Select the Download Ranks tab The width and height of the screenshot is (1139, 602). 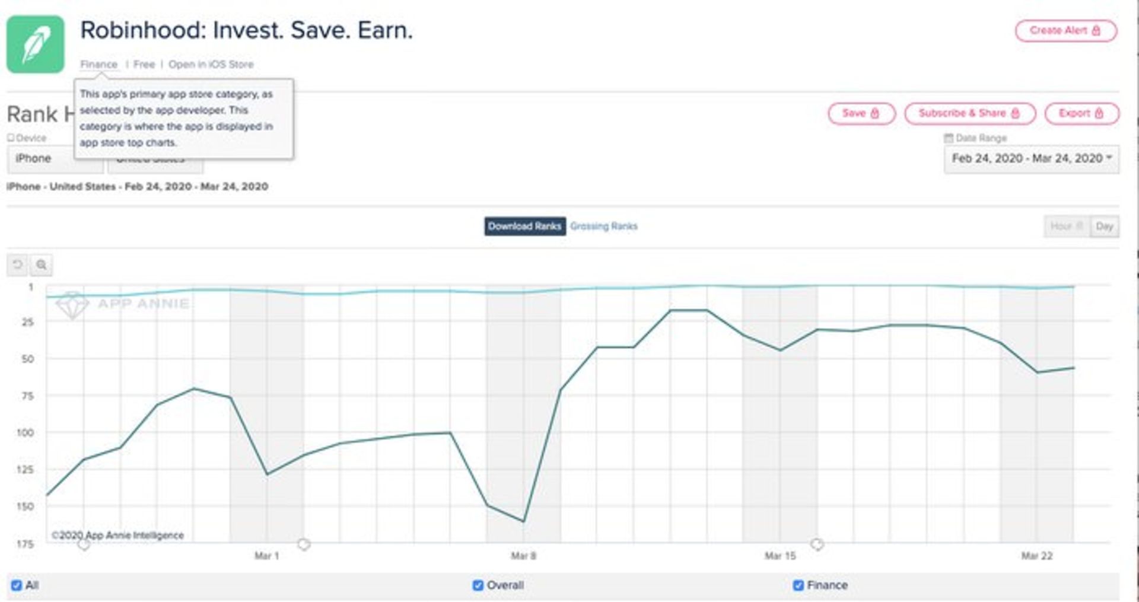point(524,226)
